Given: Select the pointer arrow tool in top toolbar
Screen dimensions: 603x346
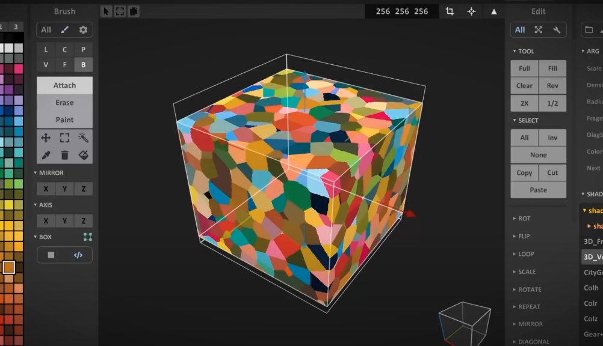Looking at the screenshot, I should pos(106,11).
